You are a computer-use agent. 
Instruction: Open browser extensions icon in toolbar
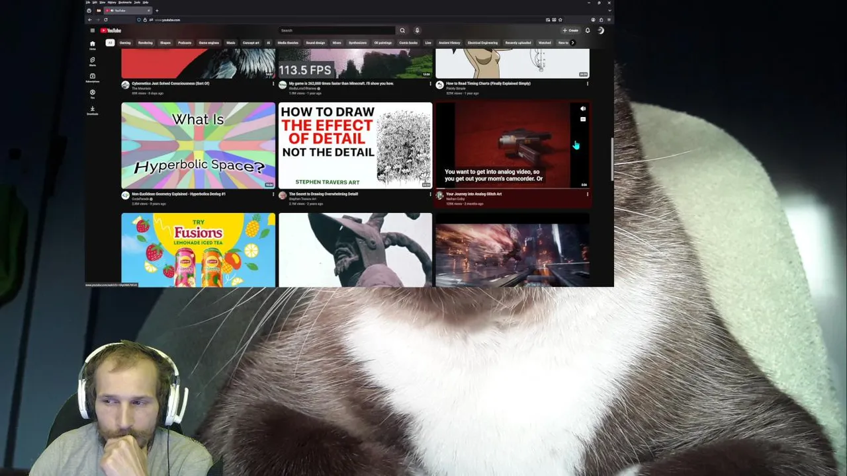point(601,20)
